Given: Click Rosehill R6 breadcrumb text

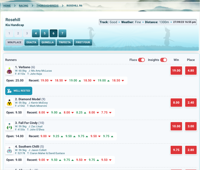Looking at the screenshot, I should point(74,6).
